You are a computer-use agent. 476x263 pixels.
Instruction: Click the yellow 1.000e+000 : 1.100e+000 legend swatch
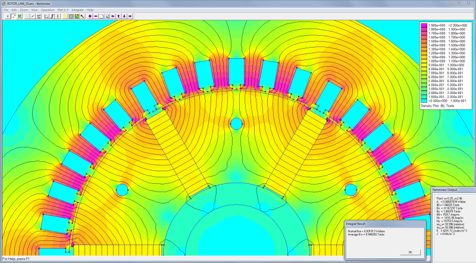point(424,61)
